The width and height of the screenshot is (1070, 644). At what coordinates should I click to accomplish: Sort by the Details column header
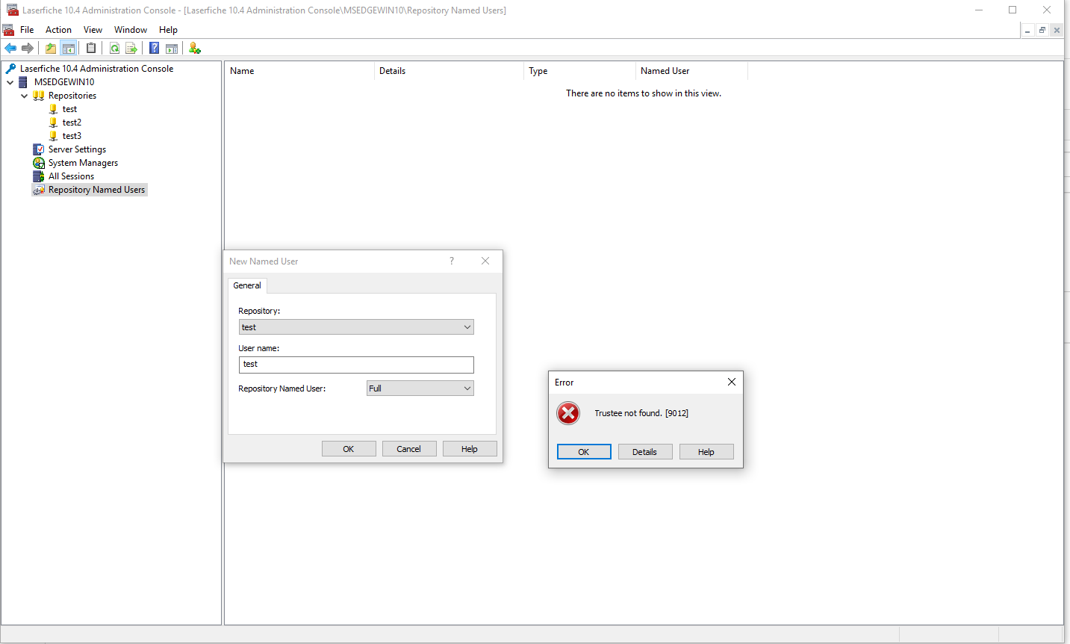point(449,71)
